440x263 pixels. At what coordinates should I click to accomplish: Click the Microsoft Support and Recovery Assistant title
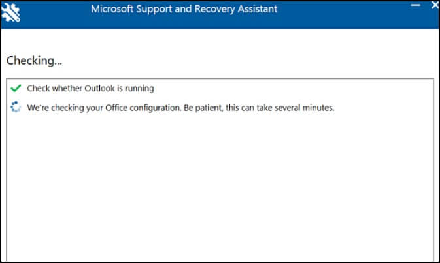[184, 9]
